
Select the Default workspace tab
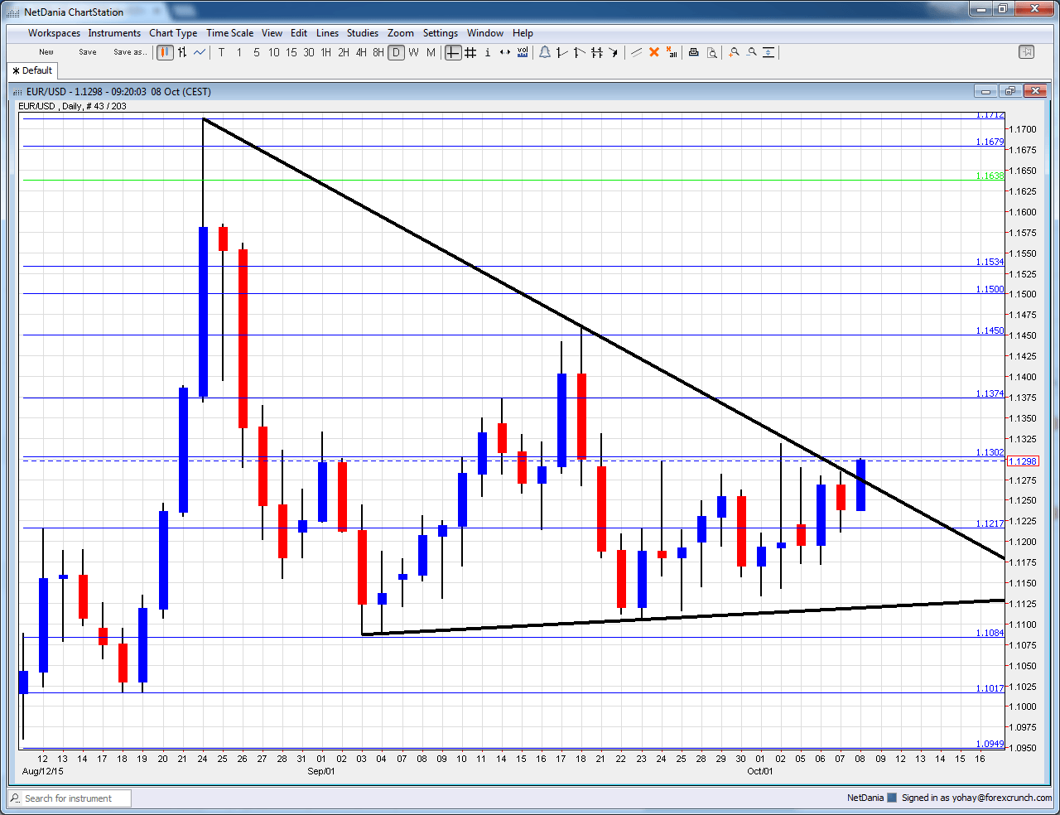click(x=32, y=70)
